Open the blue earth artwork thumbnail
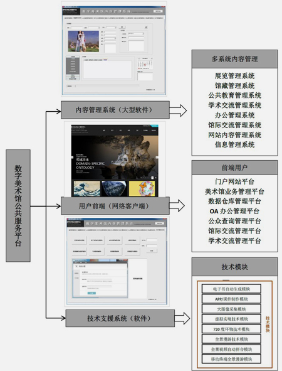This screenshot has width=282, height=371. (114, 188)
